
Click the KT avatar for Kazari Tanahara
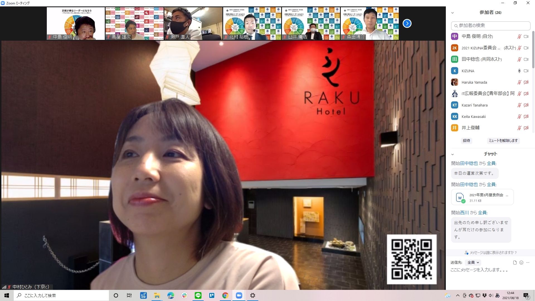pos(454,105)
